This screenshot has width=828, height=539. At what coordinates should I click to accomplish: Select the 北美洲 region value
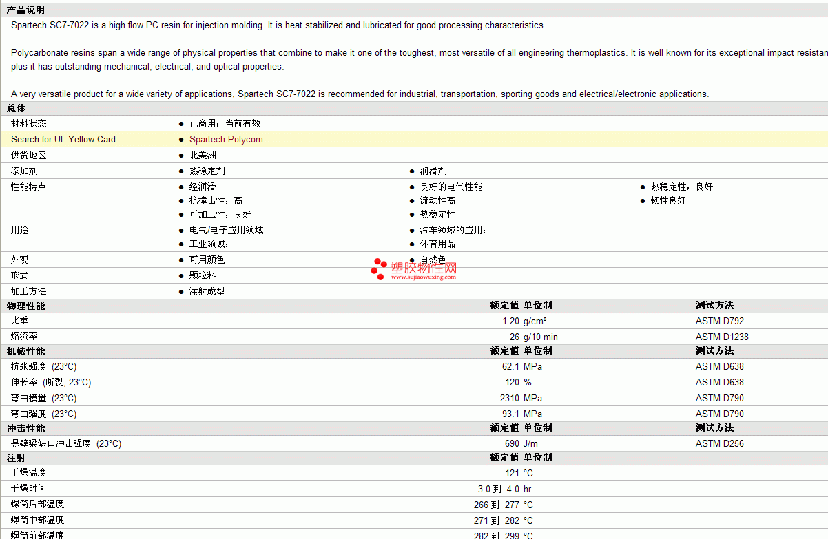point(203,155)
